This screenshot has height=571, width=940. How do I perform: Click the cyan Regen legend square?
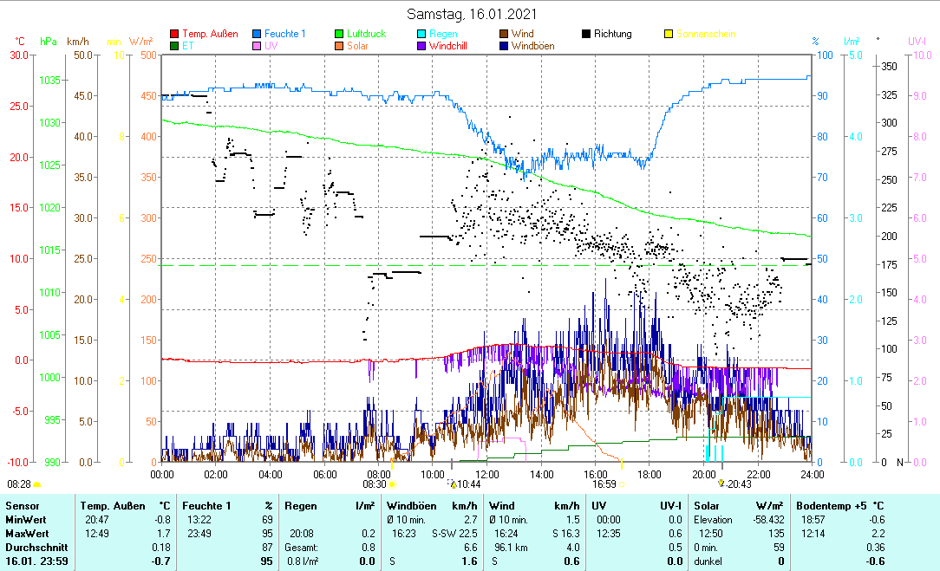(x=421, y=34)
